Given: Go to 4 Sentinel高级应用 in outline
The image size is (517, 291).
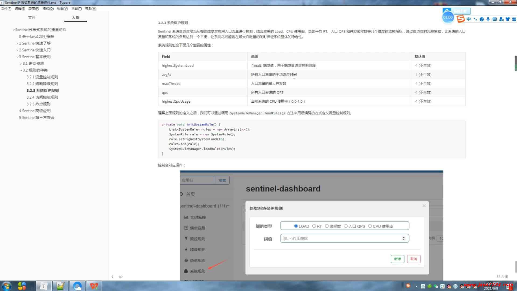Looking at the screenshot, I should (x=35, y=111).
